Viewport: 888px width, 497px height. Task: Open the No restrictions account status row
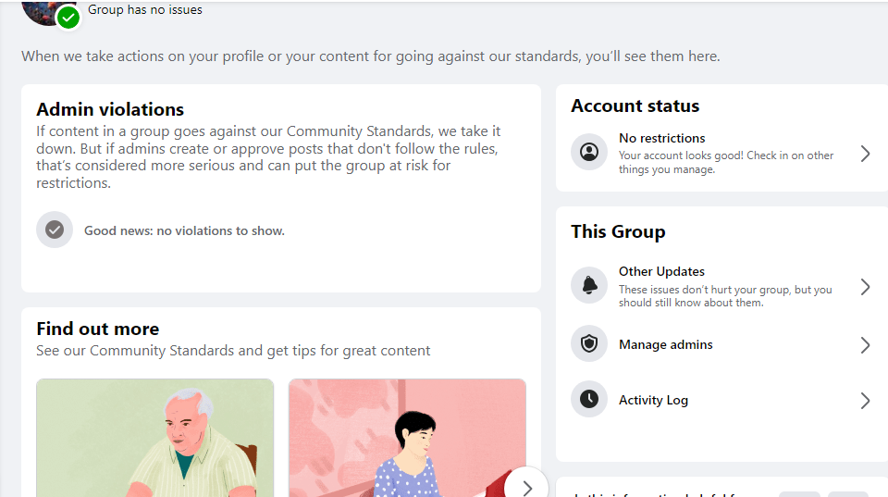point(721,153)
